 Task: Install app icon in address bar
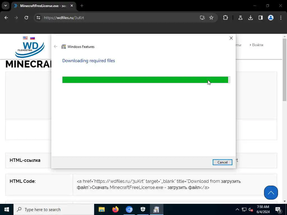point(202,18)
